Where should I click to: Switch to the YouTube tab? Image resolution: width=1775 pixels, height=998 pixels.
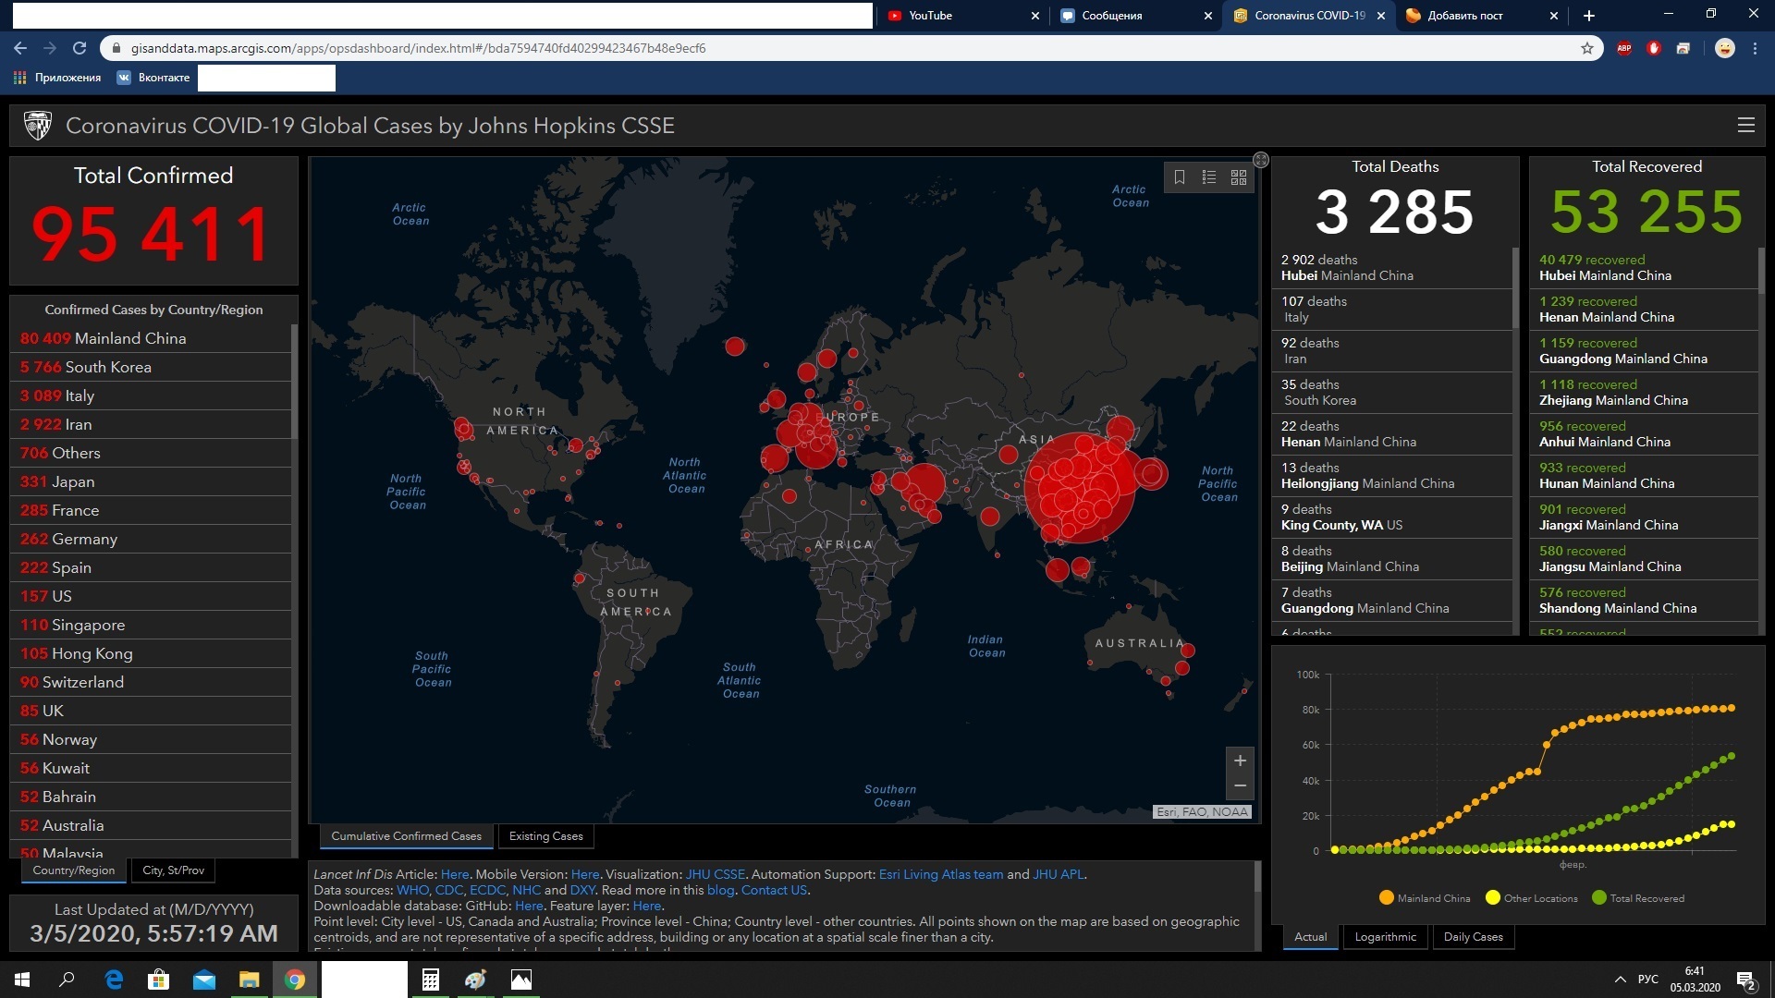point(961,16)
